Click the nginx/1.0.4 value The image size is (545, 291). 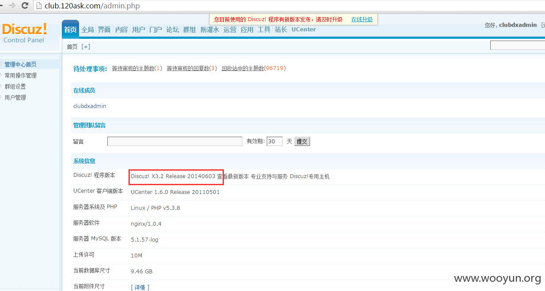coord(146,224)
